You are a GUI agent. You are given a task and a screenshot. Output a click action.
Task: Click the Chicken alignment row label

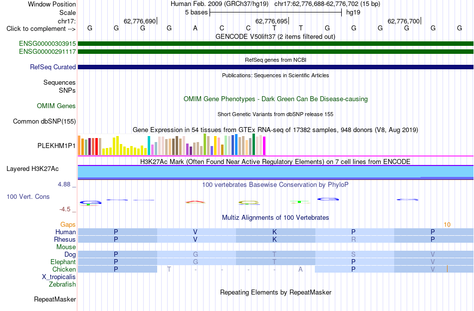[64, 269]
